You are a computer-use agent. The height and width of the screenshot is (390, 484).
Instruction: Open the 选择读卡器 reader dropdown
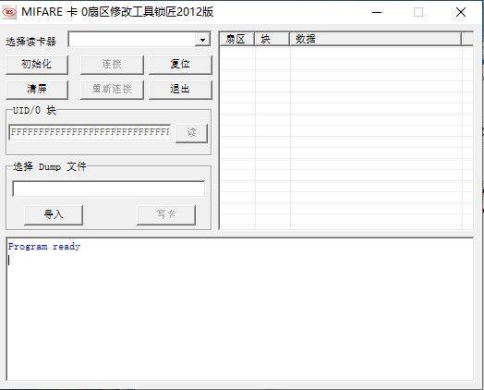click(x=202, y=40)
